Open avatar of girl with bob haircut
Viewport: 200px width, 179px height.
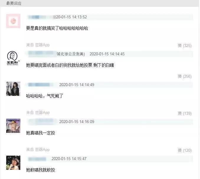pyautogui.click(x=13, y=163)
